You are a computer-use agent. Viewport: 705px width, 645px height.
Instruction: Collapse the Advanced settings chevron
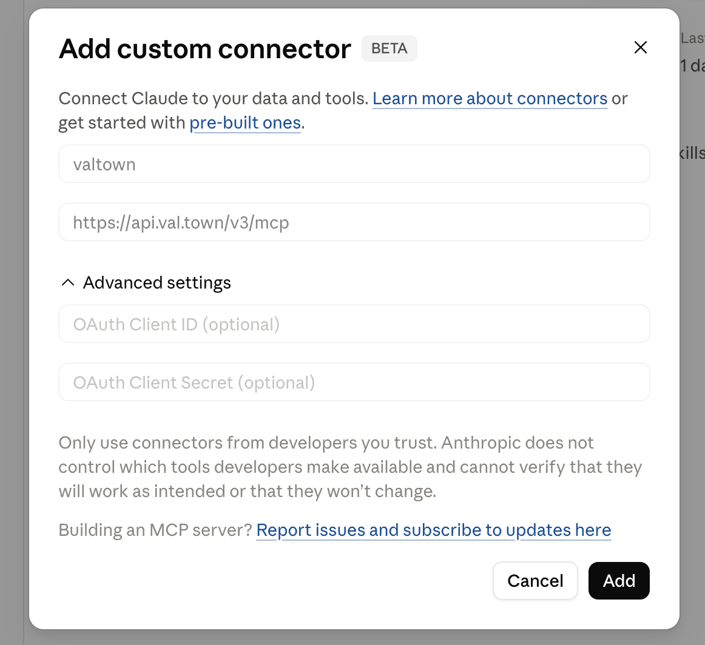[x=68, y=282]
